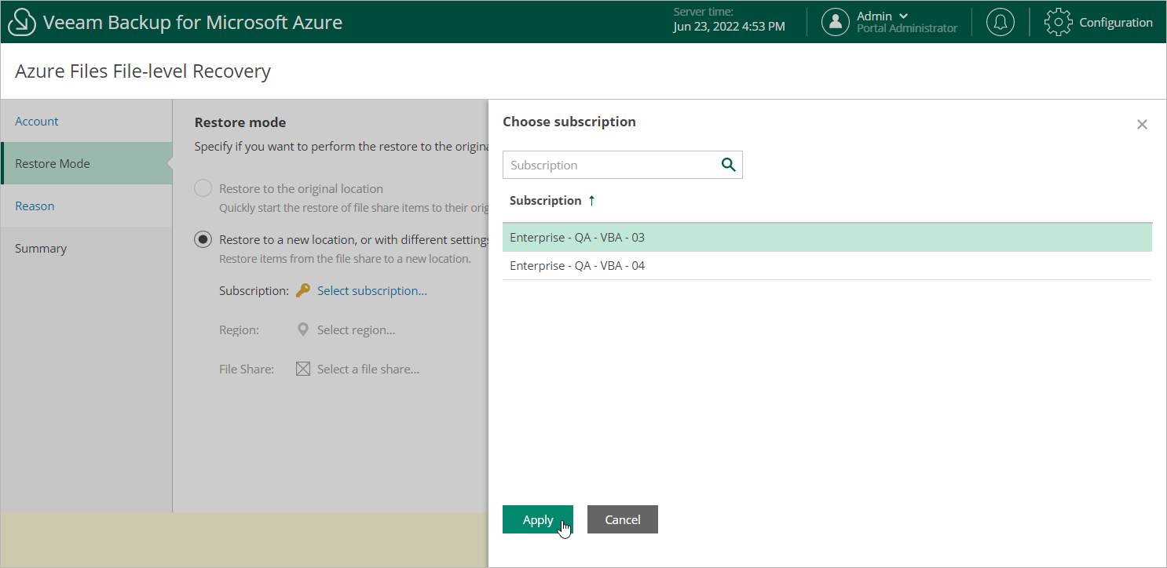The image size is (1167, 568).
Task: Open the Reason step
Action: click(35, 206)
